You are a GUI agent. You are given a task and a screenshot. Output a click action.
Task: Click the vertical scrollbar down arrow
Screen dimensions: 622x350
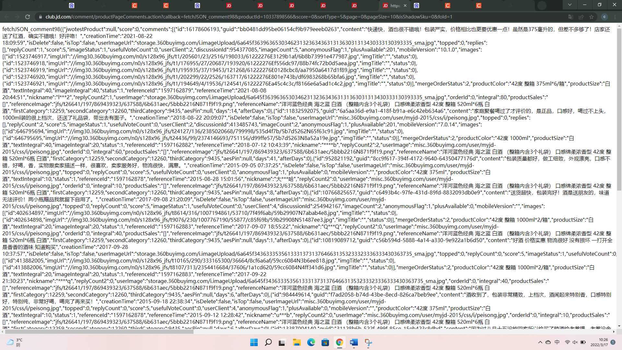(x=619, y=326)
